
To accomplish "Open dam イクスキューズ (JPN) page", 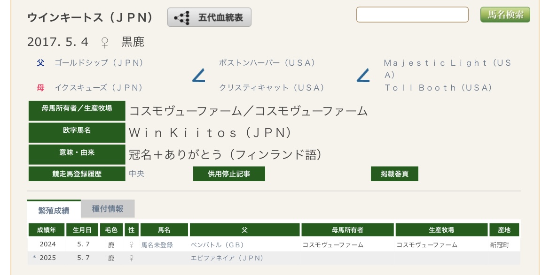I will [x=98, y=88].
